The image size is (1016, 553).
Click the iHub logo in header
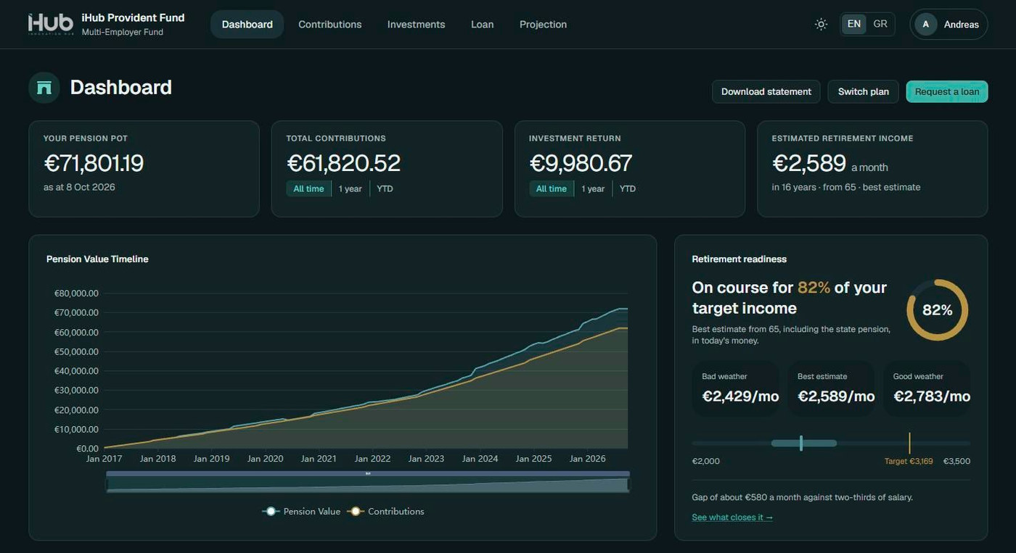[x=51, y=24]
